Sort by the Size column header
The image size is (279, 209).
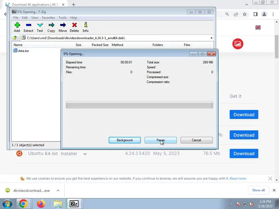(x=69, y=45)
